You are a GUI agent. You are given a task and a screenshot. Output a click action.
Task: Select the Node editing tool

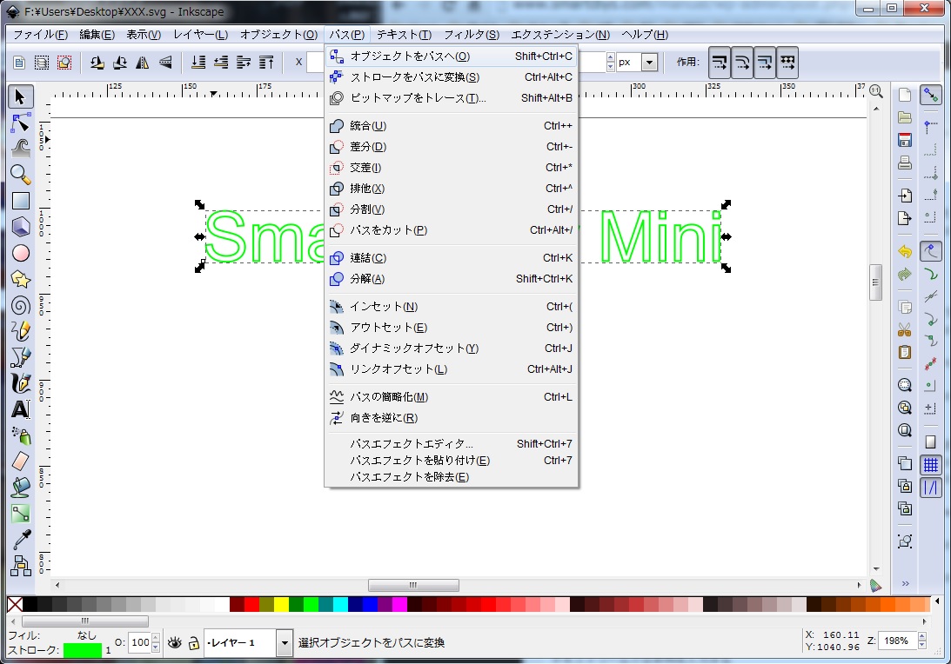pyautogui.click(x=21, y=123)
